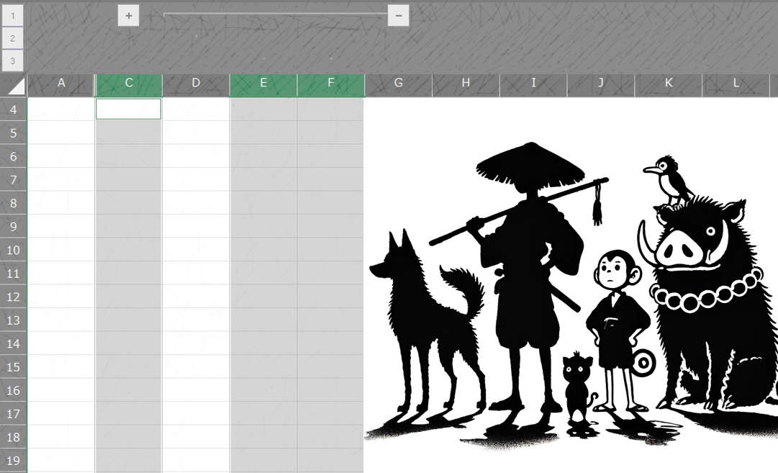Screen dimensions: 778x473
Task: Select column C header
Action: coord(129,83)
